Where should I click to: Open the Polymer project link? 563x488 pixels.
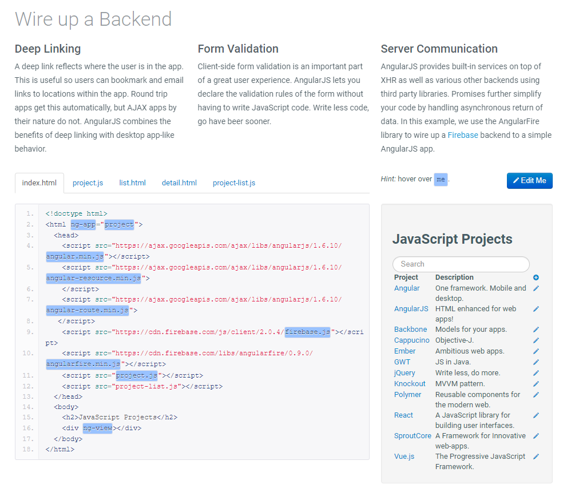(x=407, y=394)
